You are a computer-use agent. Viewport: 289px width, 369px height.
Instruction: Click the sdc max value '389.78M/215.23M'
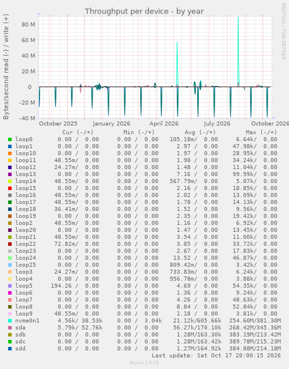tap(255, 342)
